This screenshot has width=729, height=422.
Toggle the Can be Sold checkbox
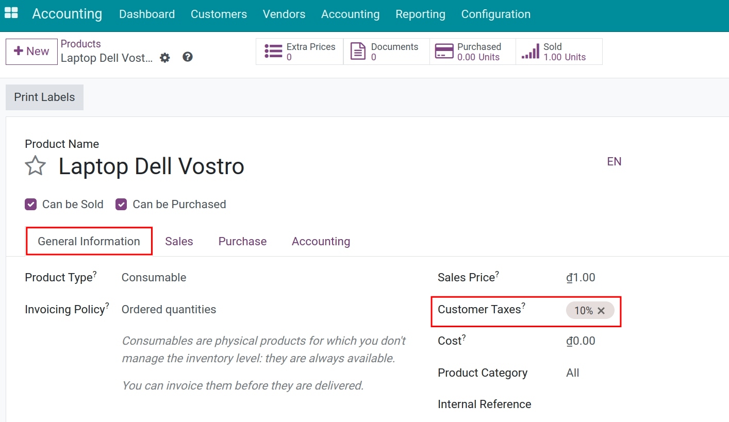coord(31,205)
